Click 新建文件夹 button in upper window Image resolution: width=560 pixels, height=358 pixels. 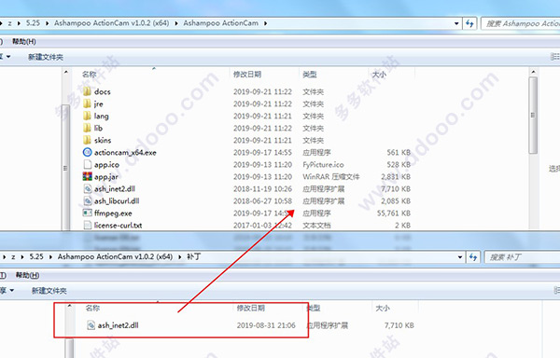[x=46, y=57]
